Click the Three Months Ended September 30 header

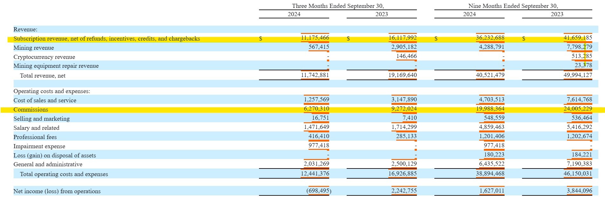point(338,6)
